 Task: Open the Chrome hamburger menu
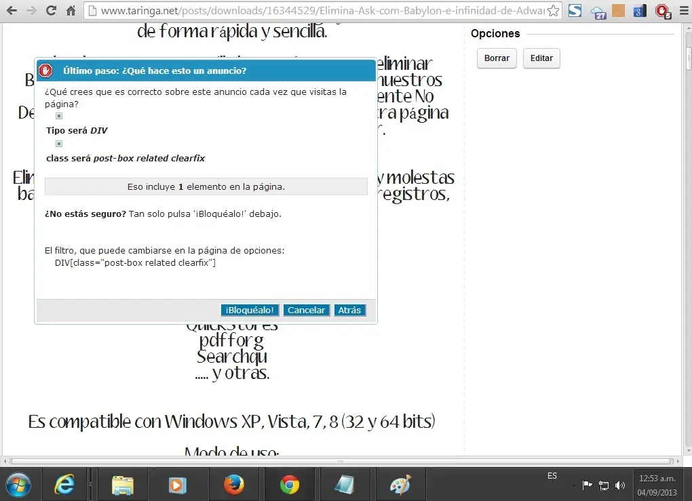[x=683, y=10]
